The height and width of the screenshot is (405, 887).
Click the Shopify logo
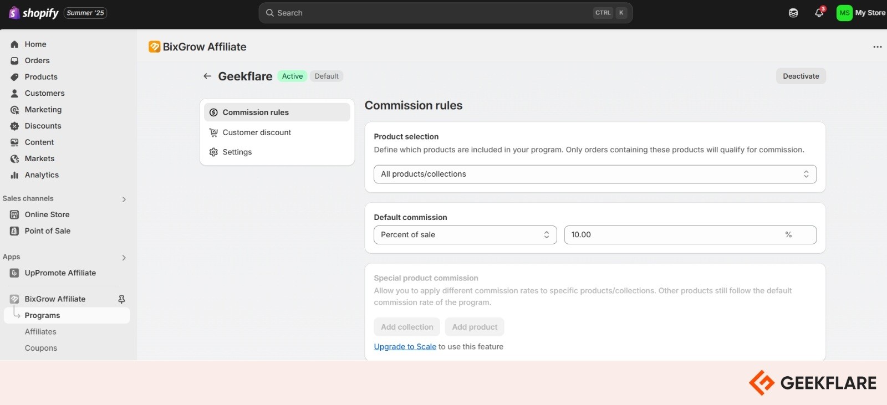pyautogui.click(x=33, y=13)
